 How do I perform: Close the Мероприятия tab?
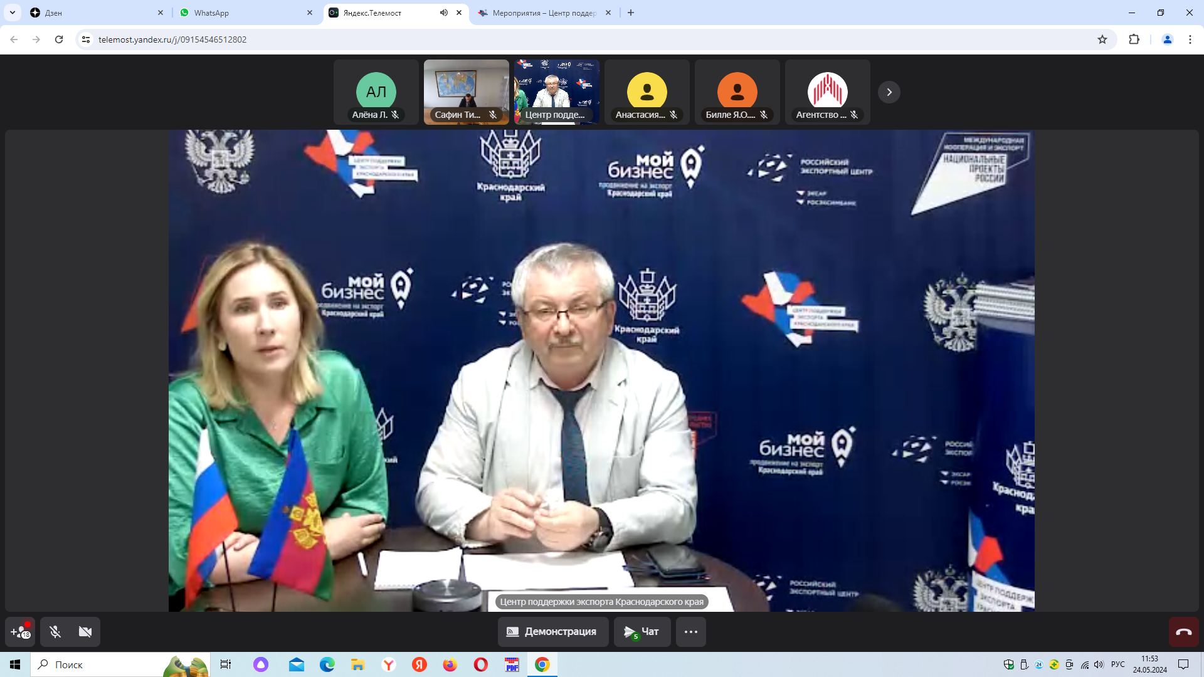tap(608, 13)
